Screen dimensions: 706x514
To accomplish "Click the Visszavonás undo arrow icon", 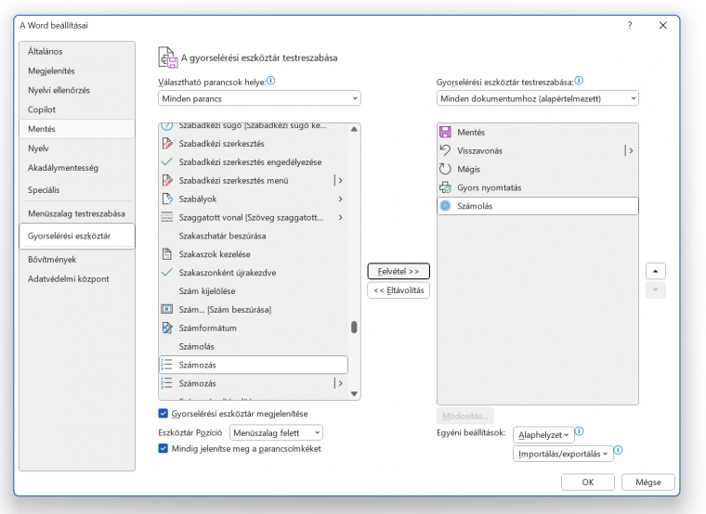I will click(x=445, y=150).
